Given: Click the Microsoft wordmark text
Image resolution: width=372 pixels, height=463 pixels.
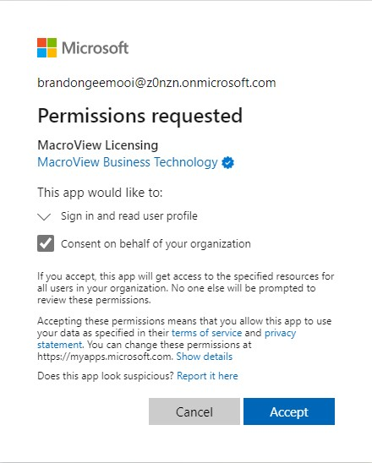Looking at the screenshot, I should (x=96, y=48).
